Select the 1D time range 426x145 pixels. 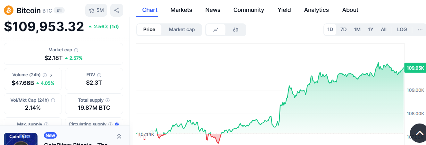click(x=330, y=30)
